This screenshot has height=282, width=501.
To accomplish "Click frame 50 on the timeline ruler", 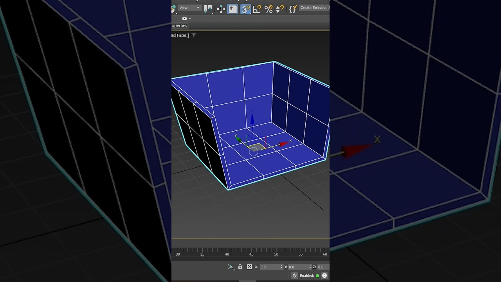I will point(276,254).
